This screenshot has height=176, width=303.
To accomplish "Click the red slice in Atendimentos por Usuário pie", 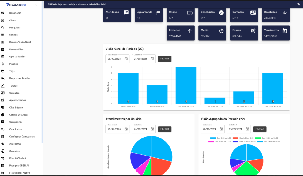I will click(161, 165).
